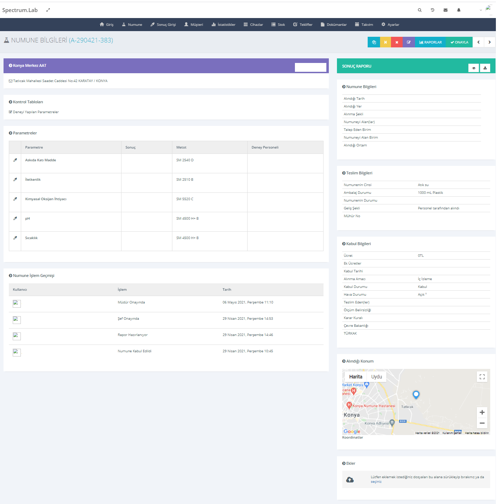Open the user profile dropdown arrow
Viewport: 498px width, 504px height.
point(481,10)
